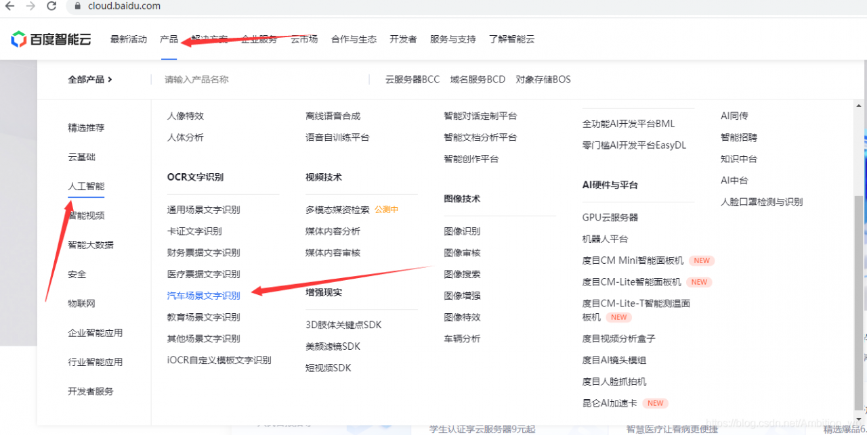Select 智能大数据 in left sidebar
This screenshot has width=867, height=435.
click(x=91, y=245)
